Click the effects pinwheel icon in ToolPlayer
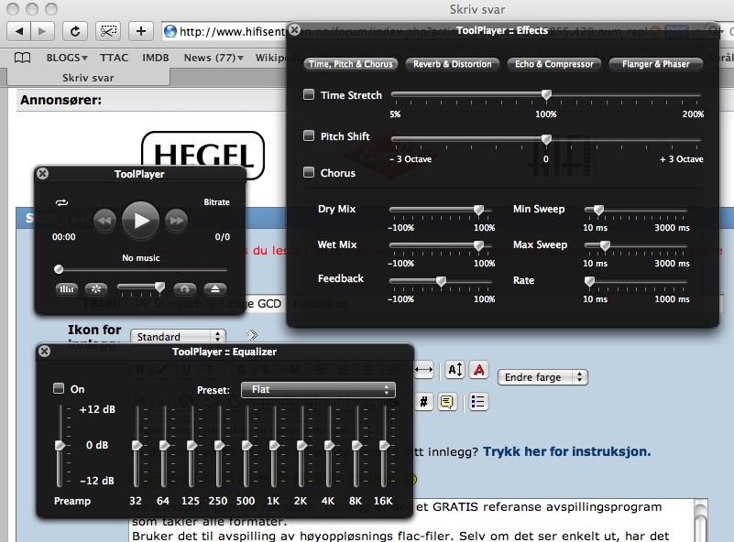Viewport: 734px width, 542px height. (95, 288)
